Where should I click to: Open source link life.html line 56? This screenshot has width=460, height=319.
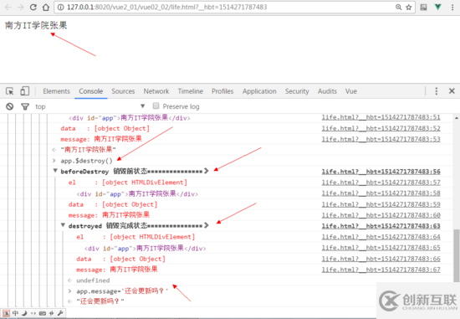[x=381, y=172]
